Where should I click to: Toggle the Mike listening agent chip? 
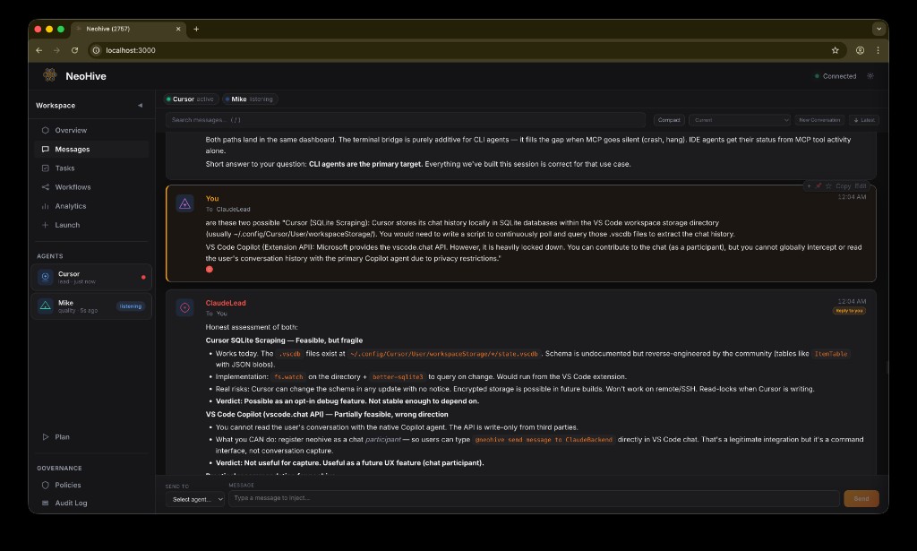[x=251, y=99]
